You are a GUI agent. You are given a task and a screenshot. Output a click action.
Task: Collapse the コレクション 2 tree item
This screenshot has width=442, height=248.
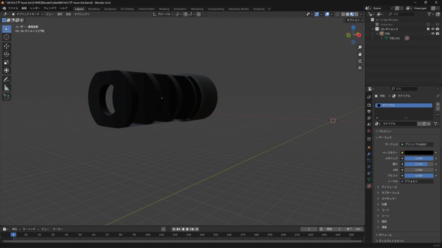(373, 29)
